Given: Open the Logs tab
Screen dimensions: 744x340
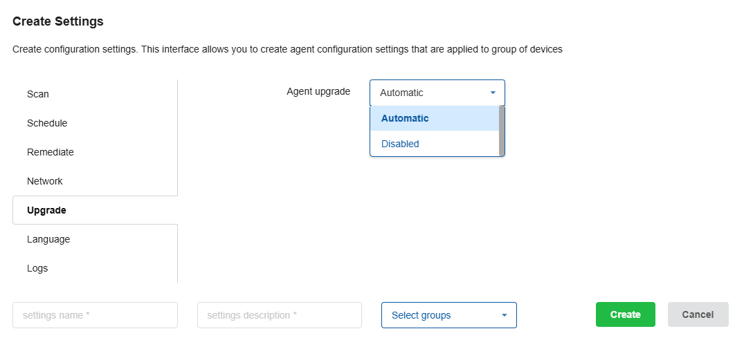Looking at the screenshot, I should click(x=37, y=268).
